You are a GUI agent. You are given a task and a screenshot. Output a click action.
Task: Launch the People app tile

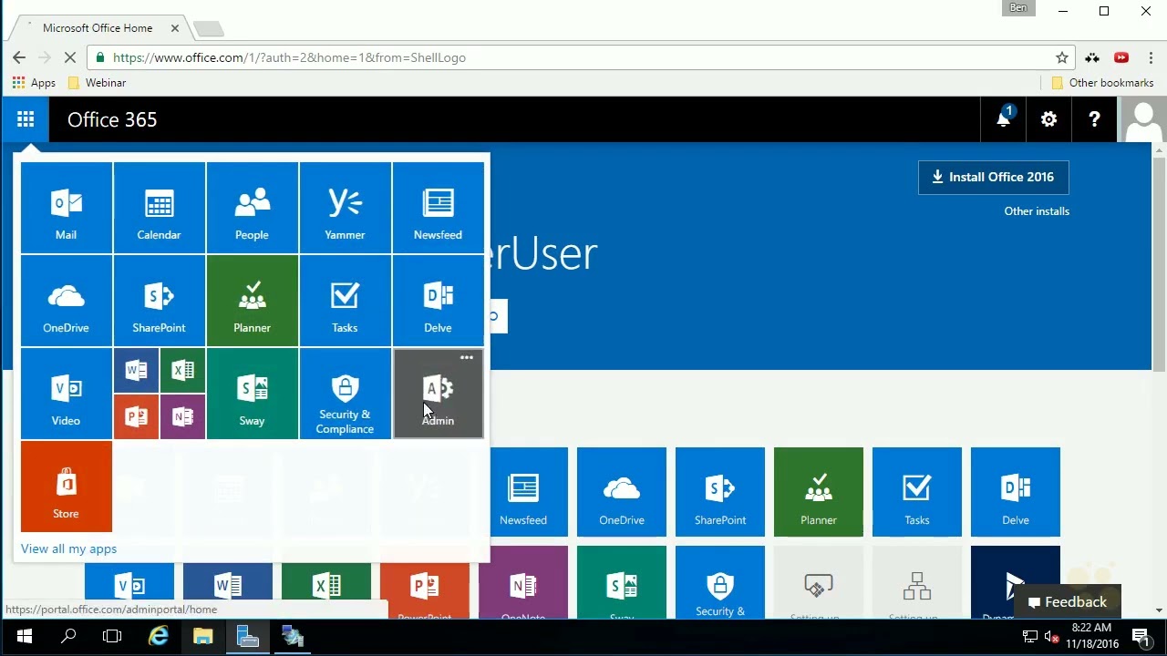point(253,208)
